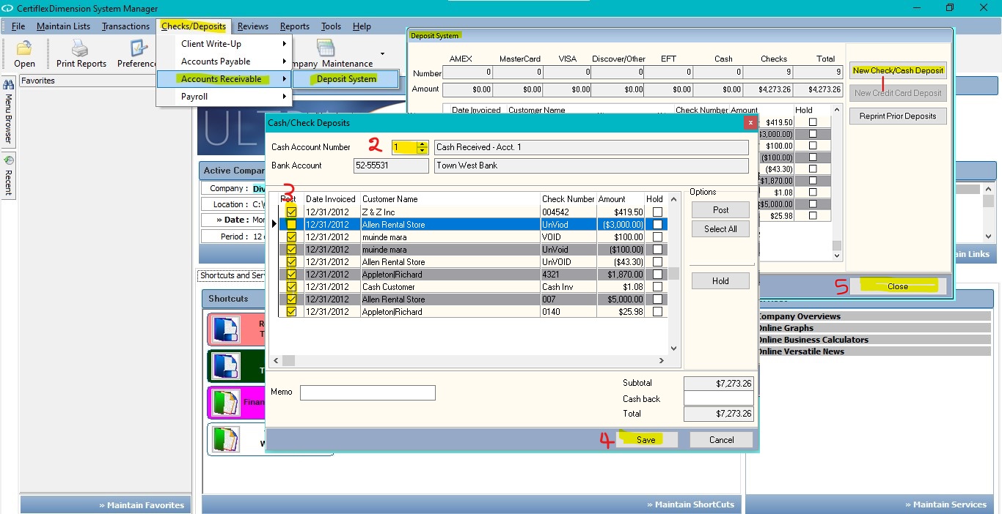The height and width of the screenshot is (514, 1002).
Task: Expand the toolbar overflow dropdown arrow
Action: [381, 53]
